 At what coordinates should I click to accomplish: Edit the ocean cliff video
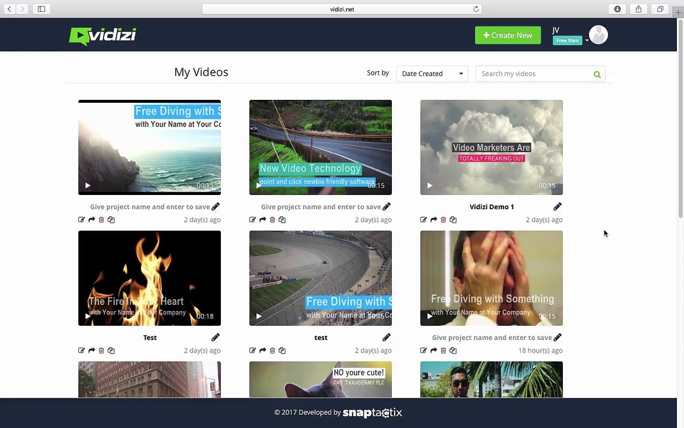click(81, 220)
